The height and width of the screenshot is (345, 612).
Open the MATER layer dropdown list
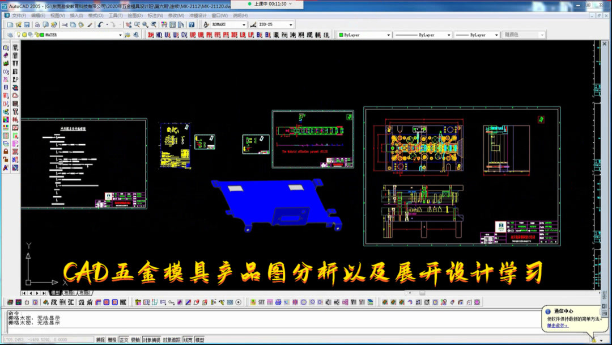click(x=121, y=34)
